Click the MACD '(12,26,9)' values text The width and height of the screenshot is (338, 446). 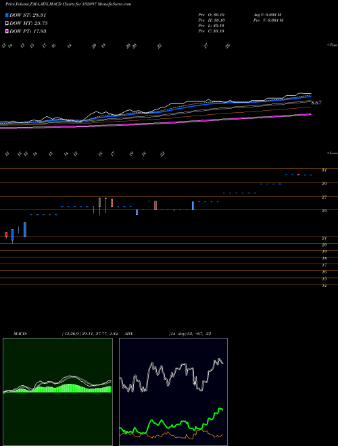point(90,334)
